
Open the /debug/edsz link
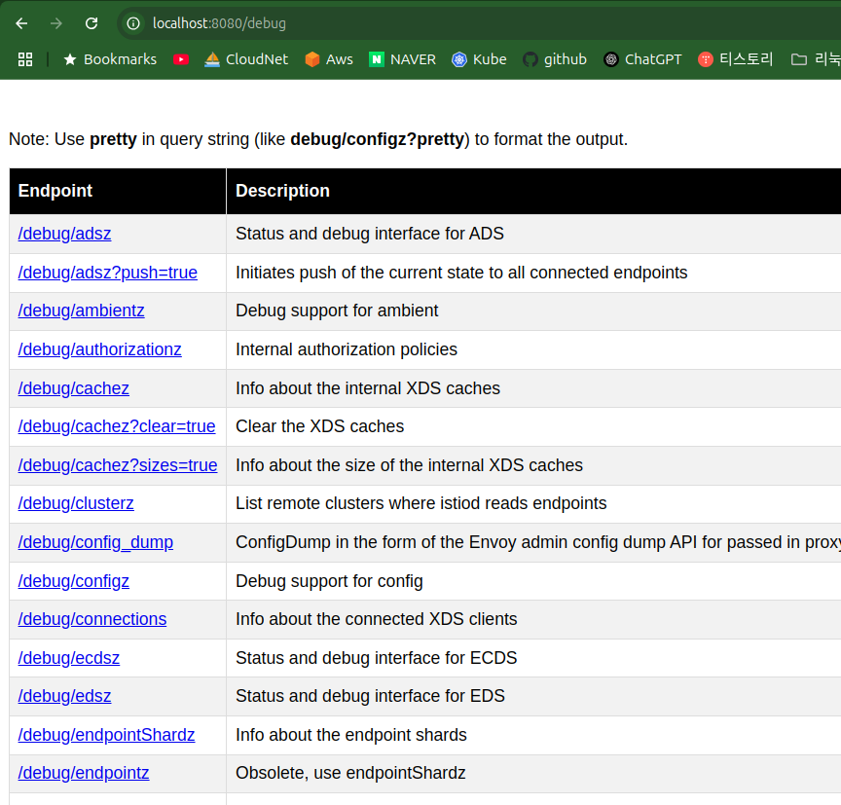point(64,696)
